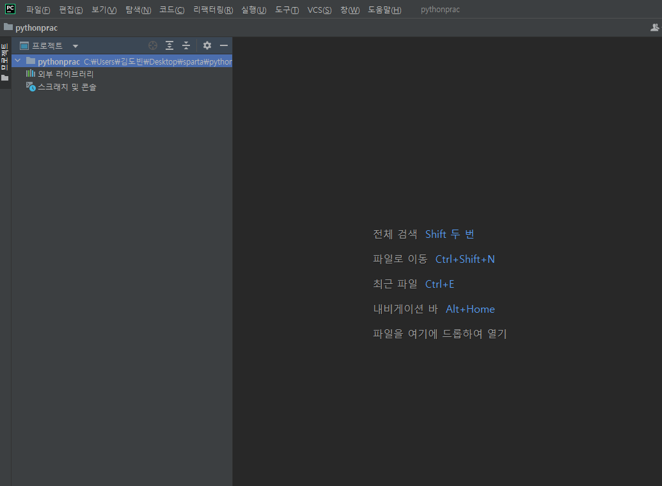Viewport: 662px width, 486px height.
Task: Select the pythonprac root folder row
Action: 122,61
